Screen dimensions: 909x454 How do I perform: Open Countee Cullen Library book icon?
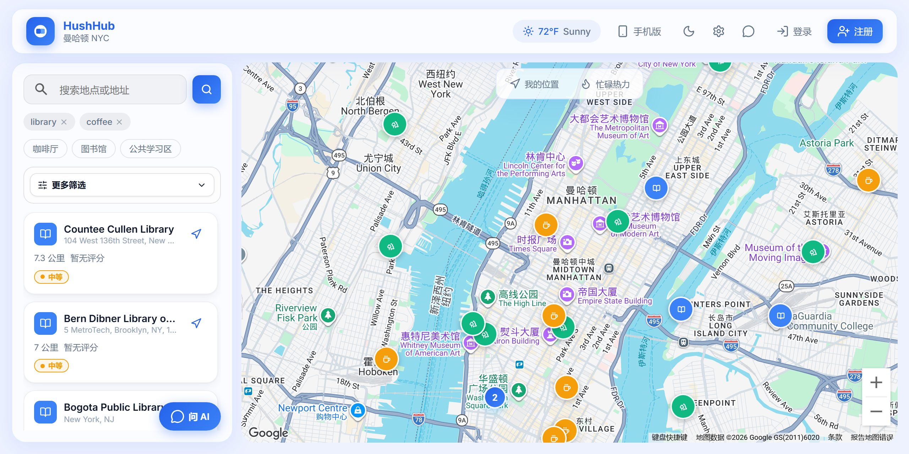tap(45, 234)
